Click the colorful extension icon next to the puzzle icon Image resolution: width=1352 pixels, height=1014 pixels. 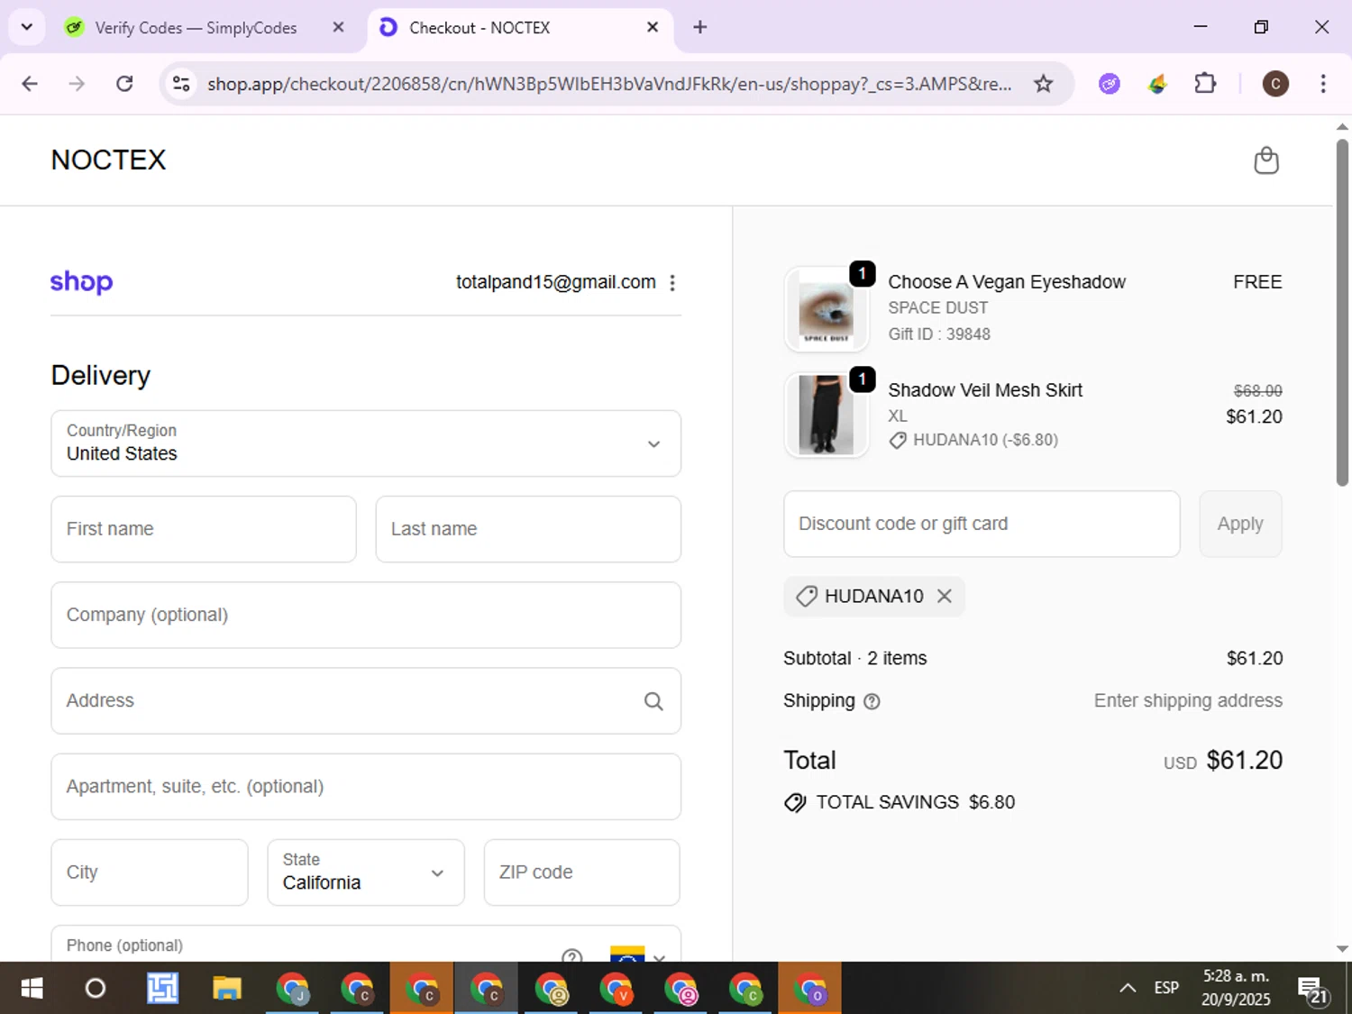[x=1157, y=84]
